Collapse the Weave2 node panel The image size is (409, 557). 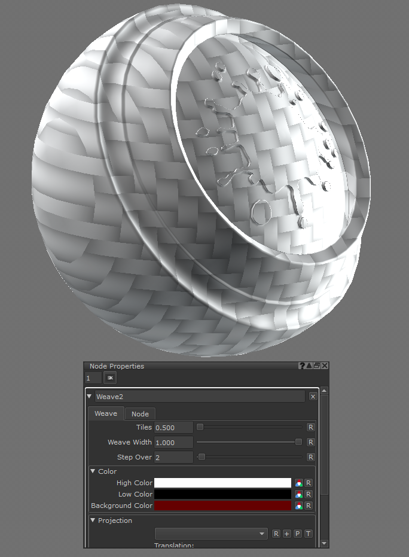(x=90, y=396)
